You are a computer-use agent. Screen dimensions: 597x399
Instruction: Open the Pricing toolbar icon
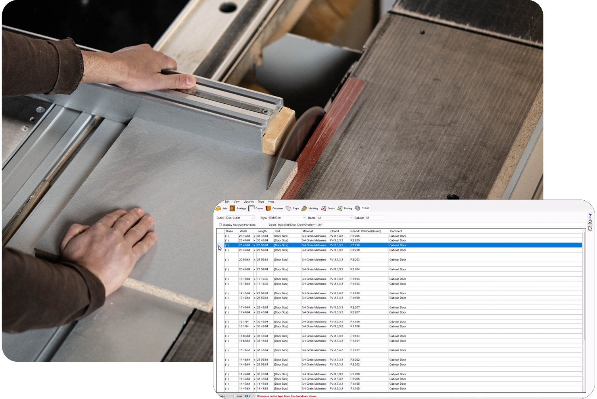point(344,208)
